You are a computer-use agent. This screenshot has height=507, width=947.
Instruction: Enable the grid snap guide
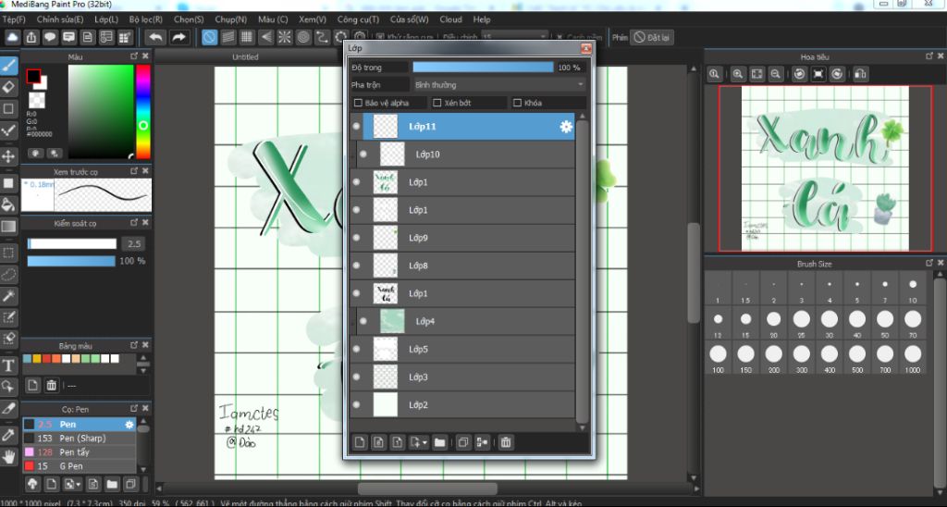pyautogui.click(x=246, y=37)
